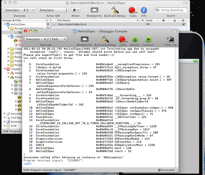Toggle target checkbox for DescribeHelloWorld.m

183,24
